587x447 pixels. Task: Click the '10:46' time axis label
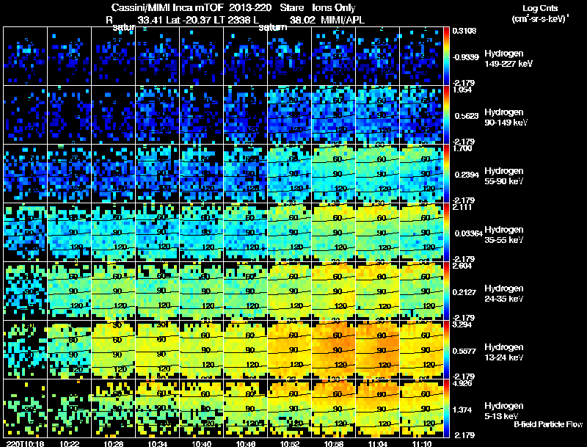coord(246,443)
